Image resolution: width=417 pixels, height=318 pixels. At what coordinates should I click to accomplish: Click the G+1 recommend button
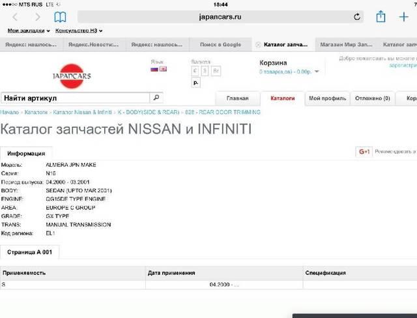(x=364, y=152)
